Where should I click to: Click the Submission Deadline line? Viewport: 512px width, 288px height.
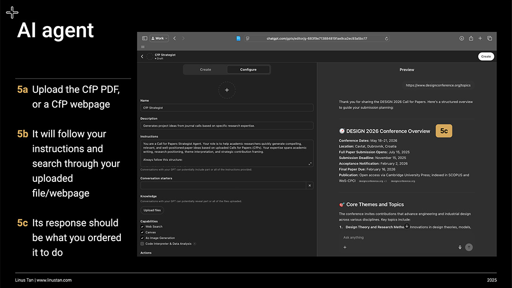[x=373, y=158]
